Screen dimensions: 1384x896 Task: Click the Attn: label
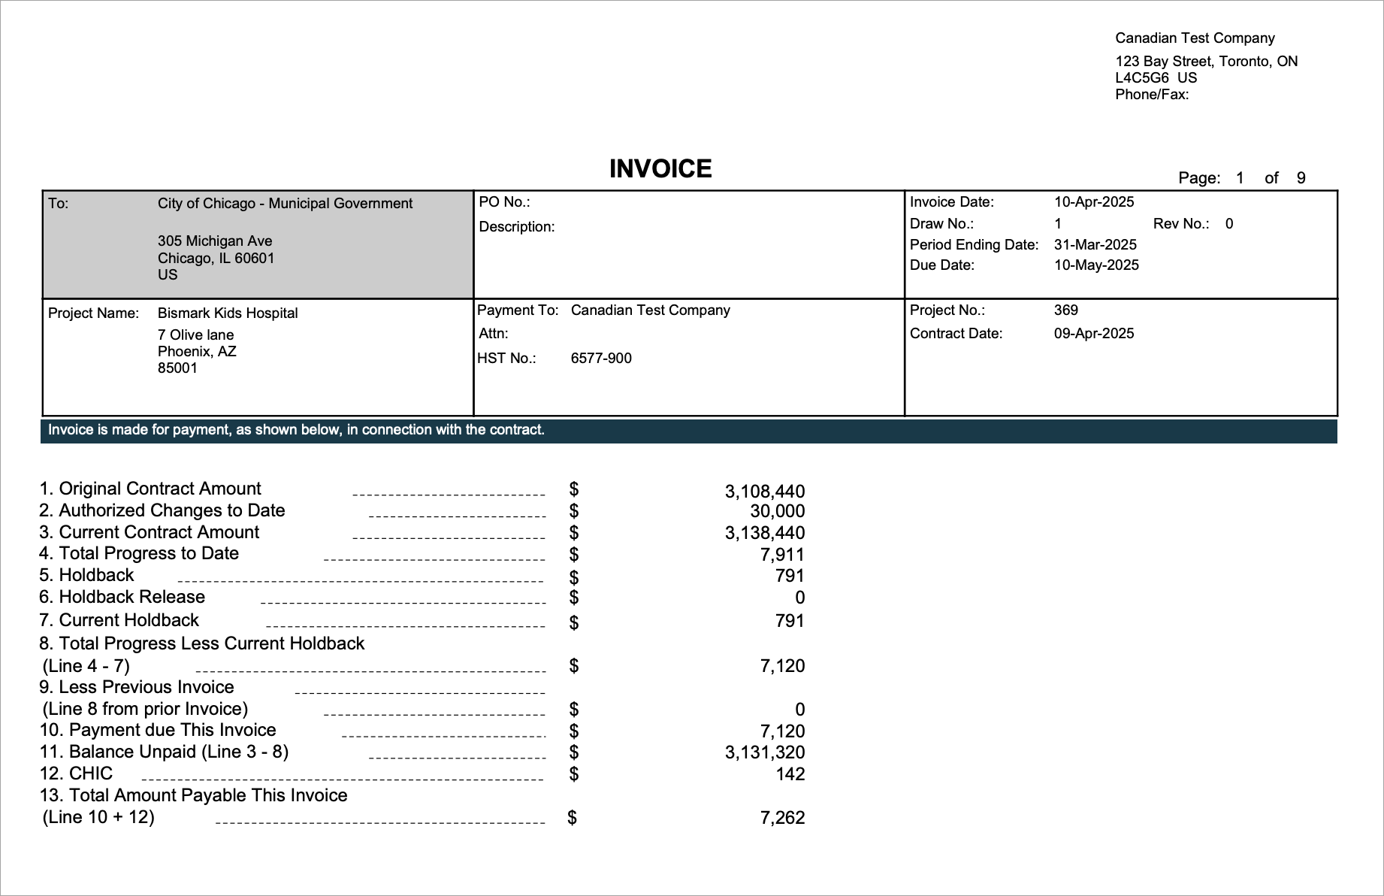(494, 334)
